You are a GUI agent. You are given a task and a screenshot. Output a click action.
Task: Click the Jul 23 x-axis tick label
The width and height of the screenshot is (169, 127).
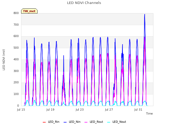80,110
